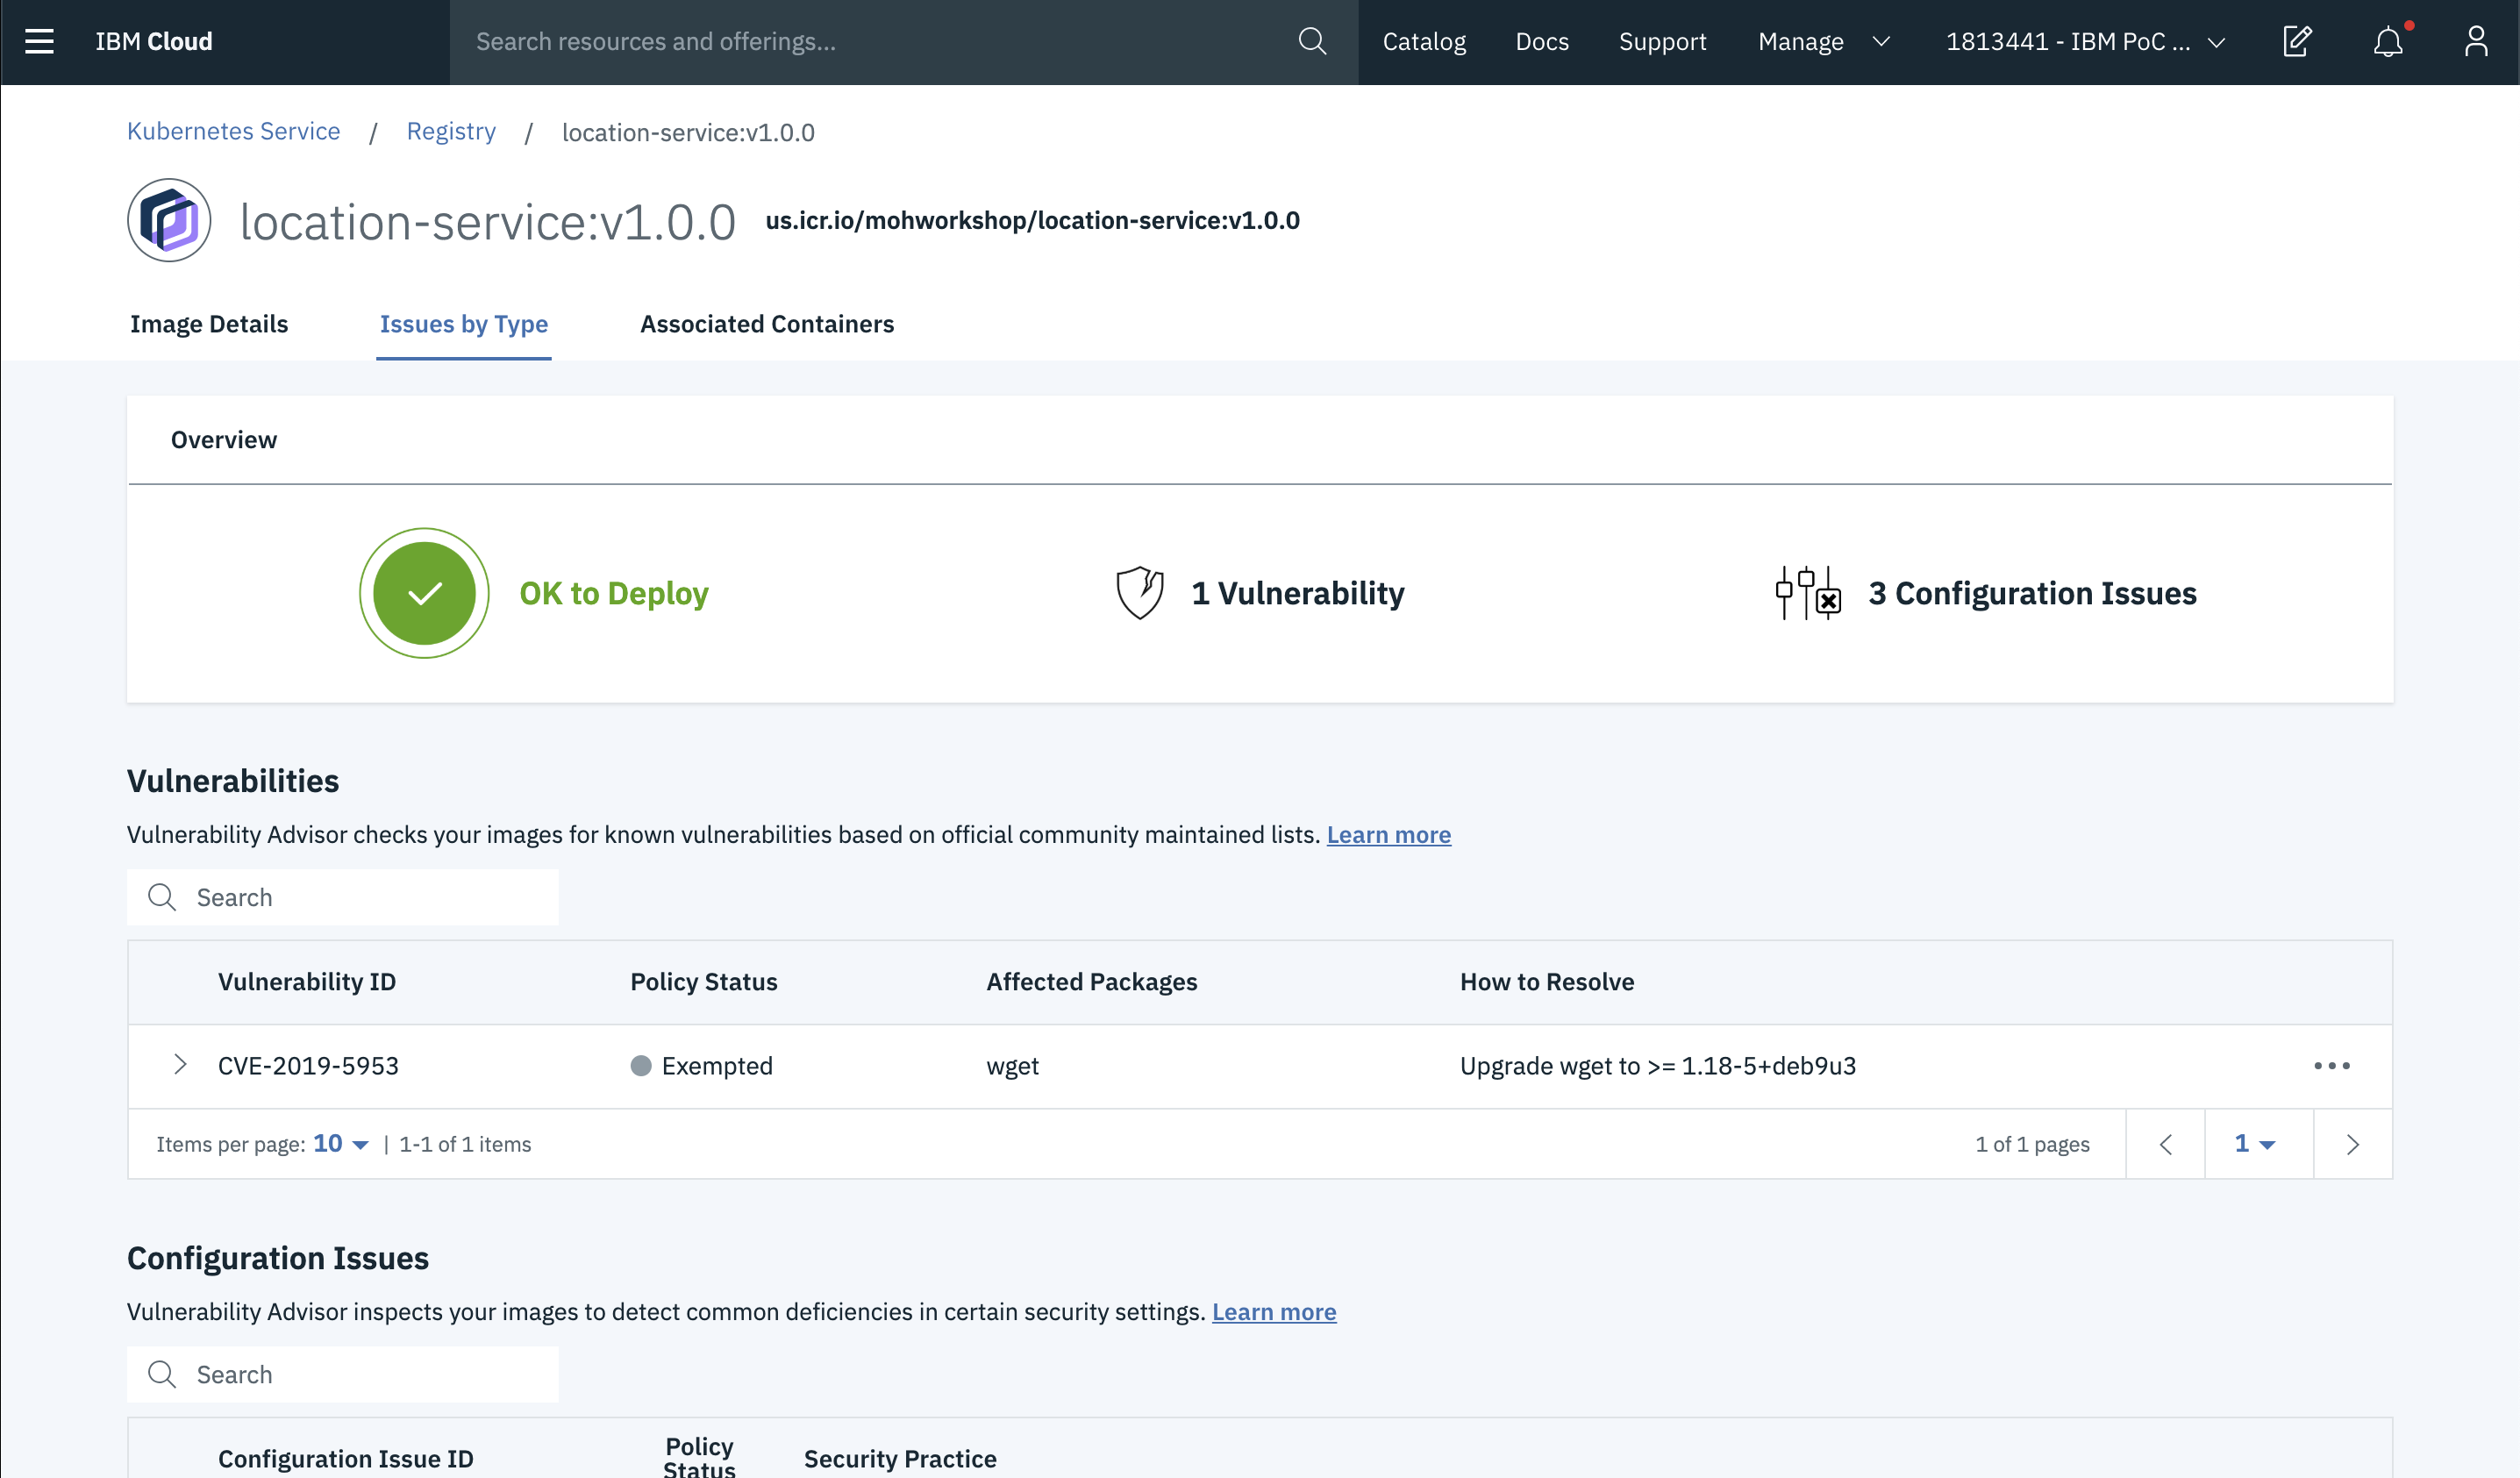This screenshot has width=2520, height=1478.
Task: Click the Security Practice column header
Action: click(900, 1459)
